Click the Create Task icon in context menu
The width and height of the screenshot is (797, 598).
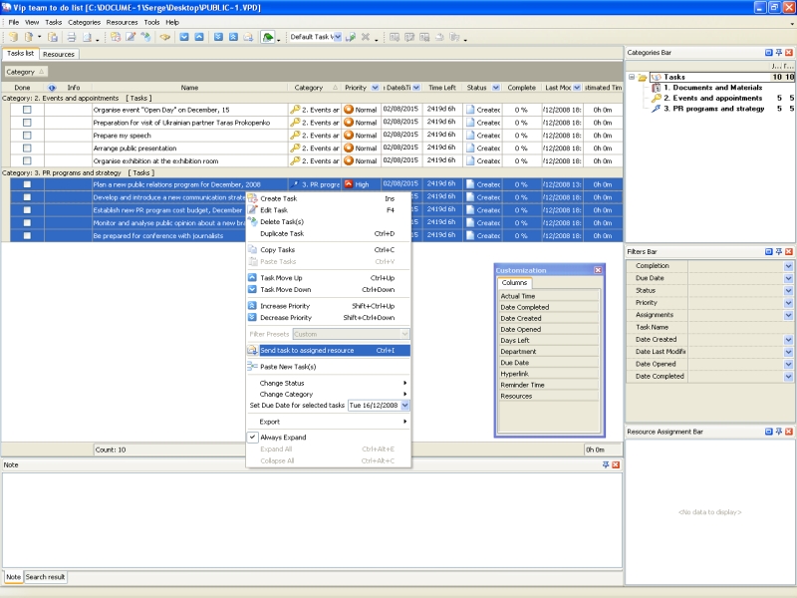point(253,198)
